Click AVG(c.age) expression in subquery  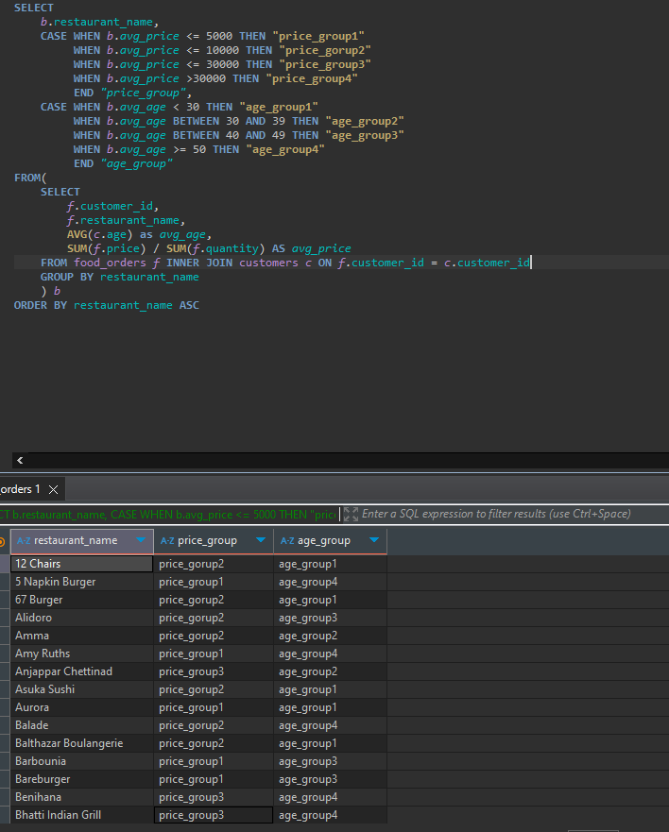(99, 234)
